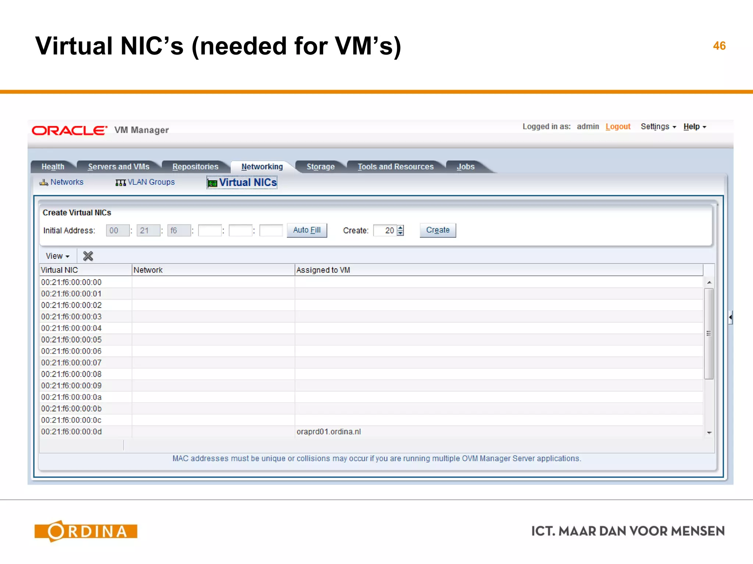Image resolution: width=753 pixels, height=564 pixels.
Task: Select row 00:21:f6:00:00:09
Action: coord(371,386)
